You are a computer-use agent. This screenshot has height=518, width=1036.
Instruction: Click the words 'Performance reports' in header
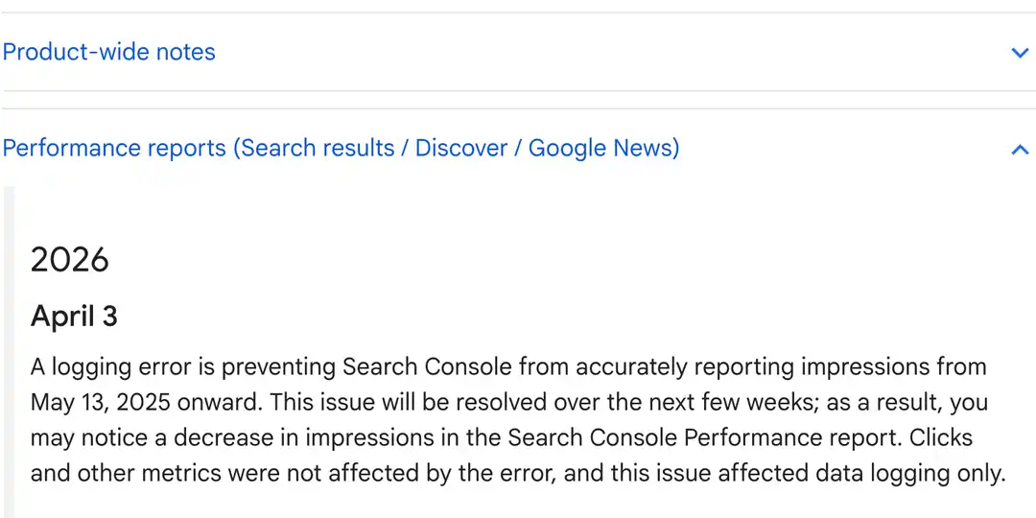coord(115,149)
